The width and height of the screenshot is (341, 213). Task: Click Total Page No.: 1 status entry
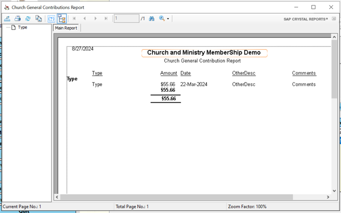coord(132,207)
